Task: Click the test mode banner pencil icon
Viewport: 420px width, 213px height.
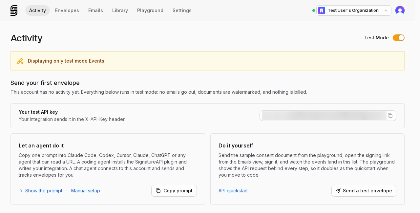Action: (x=20, y=61)
